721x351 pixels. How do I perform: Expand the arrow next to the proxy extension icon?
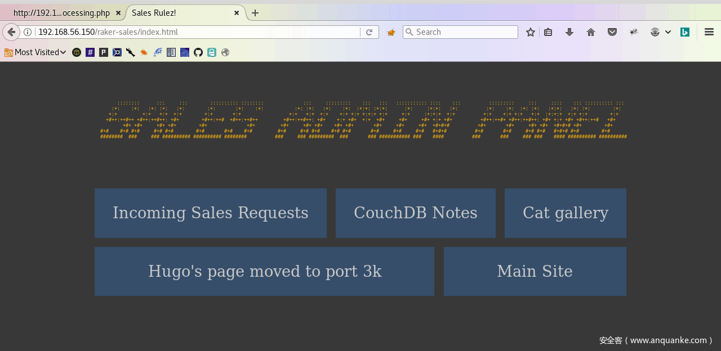click(x=668, y=32)
